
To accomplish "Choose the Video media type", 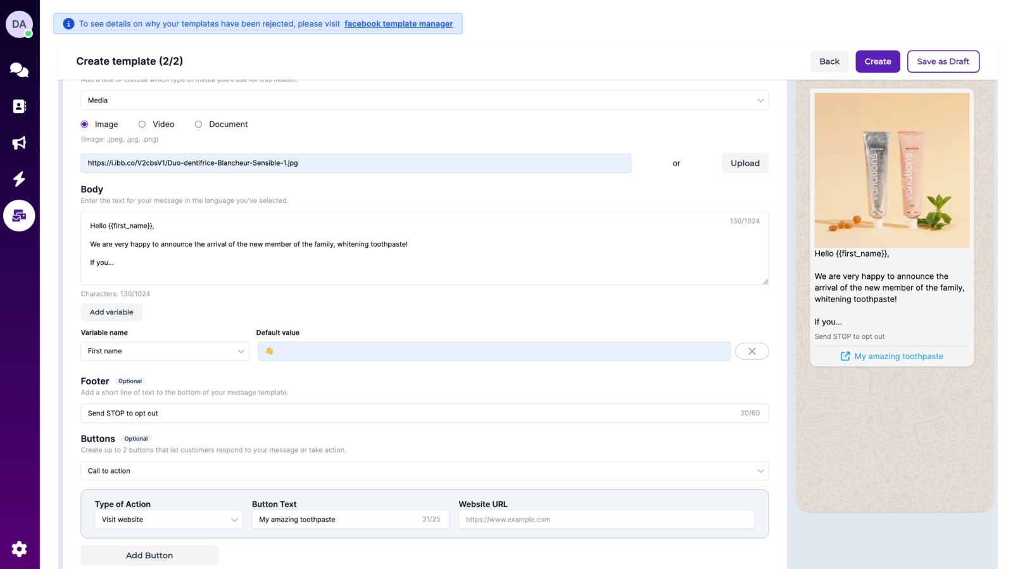I will click(x=142, y=124).
